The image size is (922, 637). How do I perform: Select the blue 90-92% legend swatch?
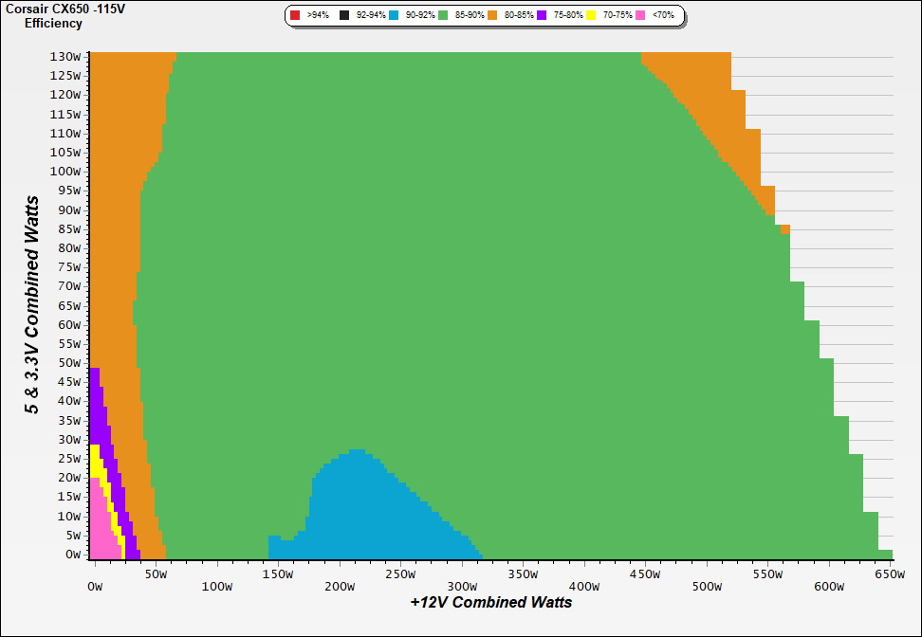coord(394,16)
